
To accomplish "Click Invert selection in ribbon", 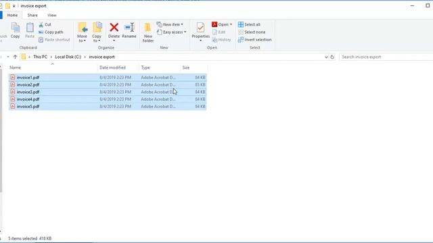I will 254,40.
